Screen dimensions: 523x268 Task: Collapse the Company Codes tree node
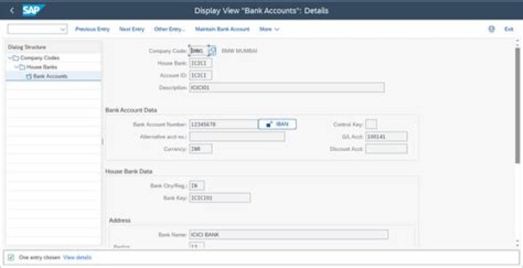pyautogui.click(x=9, y=58)
